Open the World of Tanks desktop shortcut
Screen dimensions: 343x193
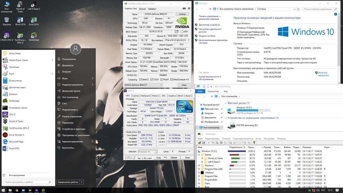pyautogui.click(x=20, y=7)
